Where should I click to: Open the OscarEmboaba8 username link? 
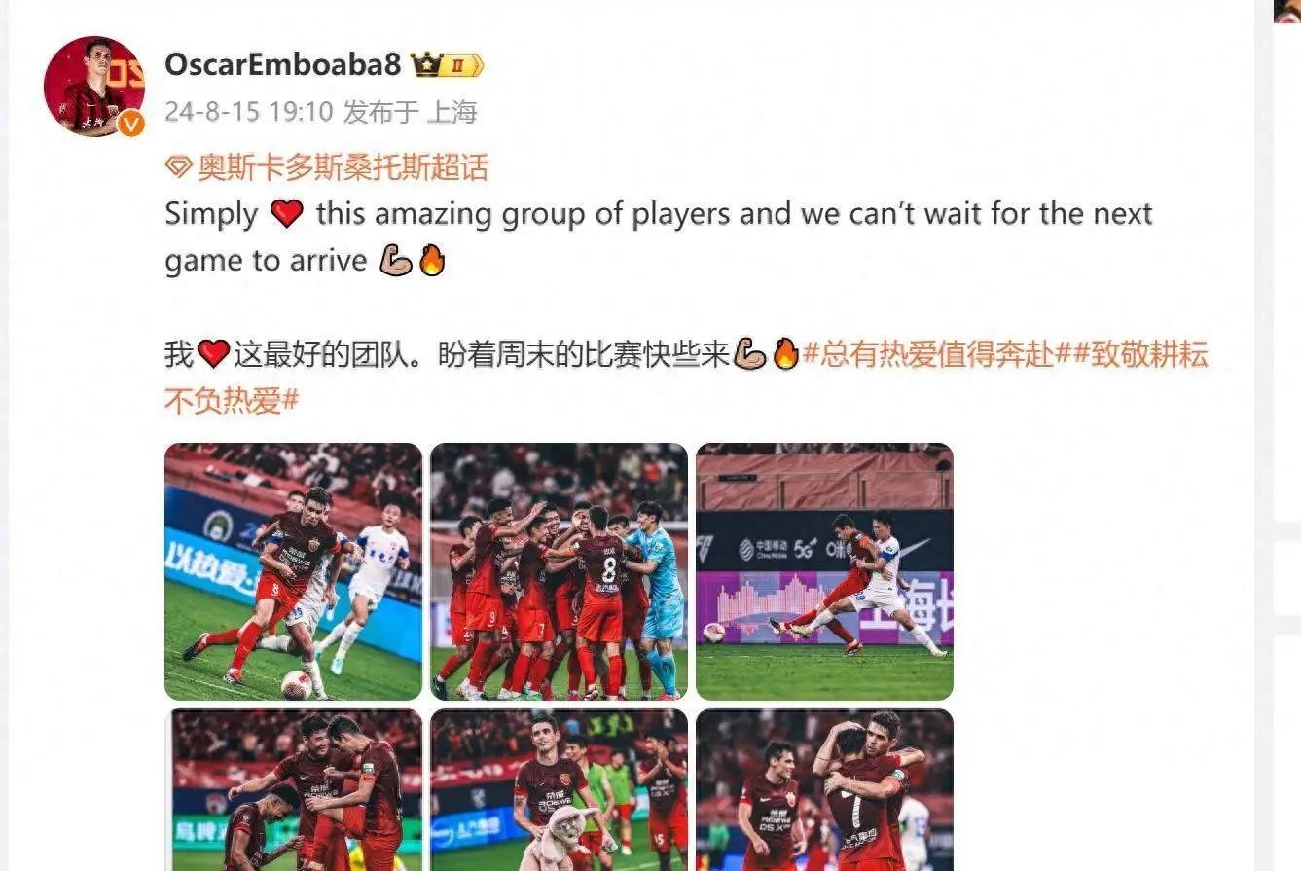pos(282,64)
